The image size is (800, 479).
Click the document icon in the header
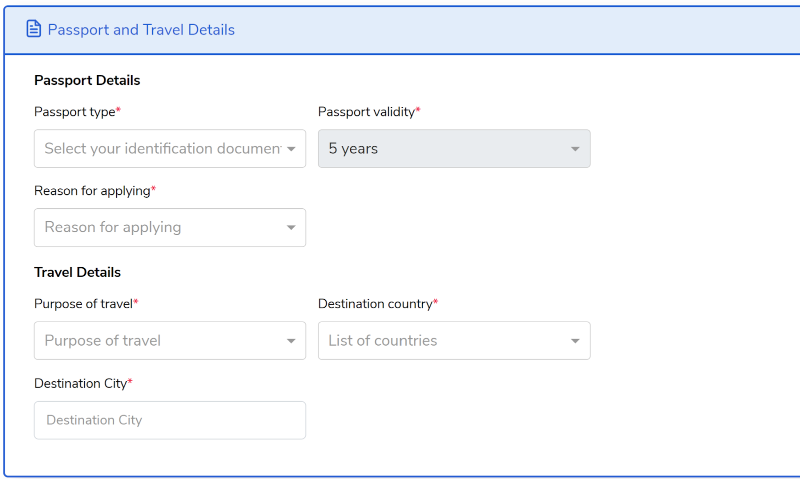(33, 29)
